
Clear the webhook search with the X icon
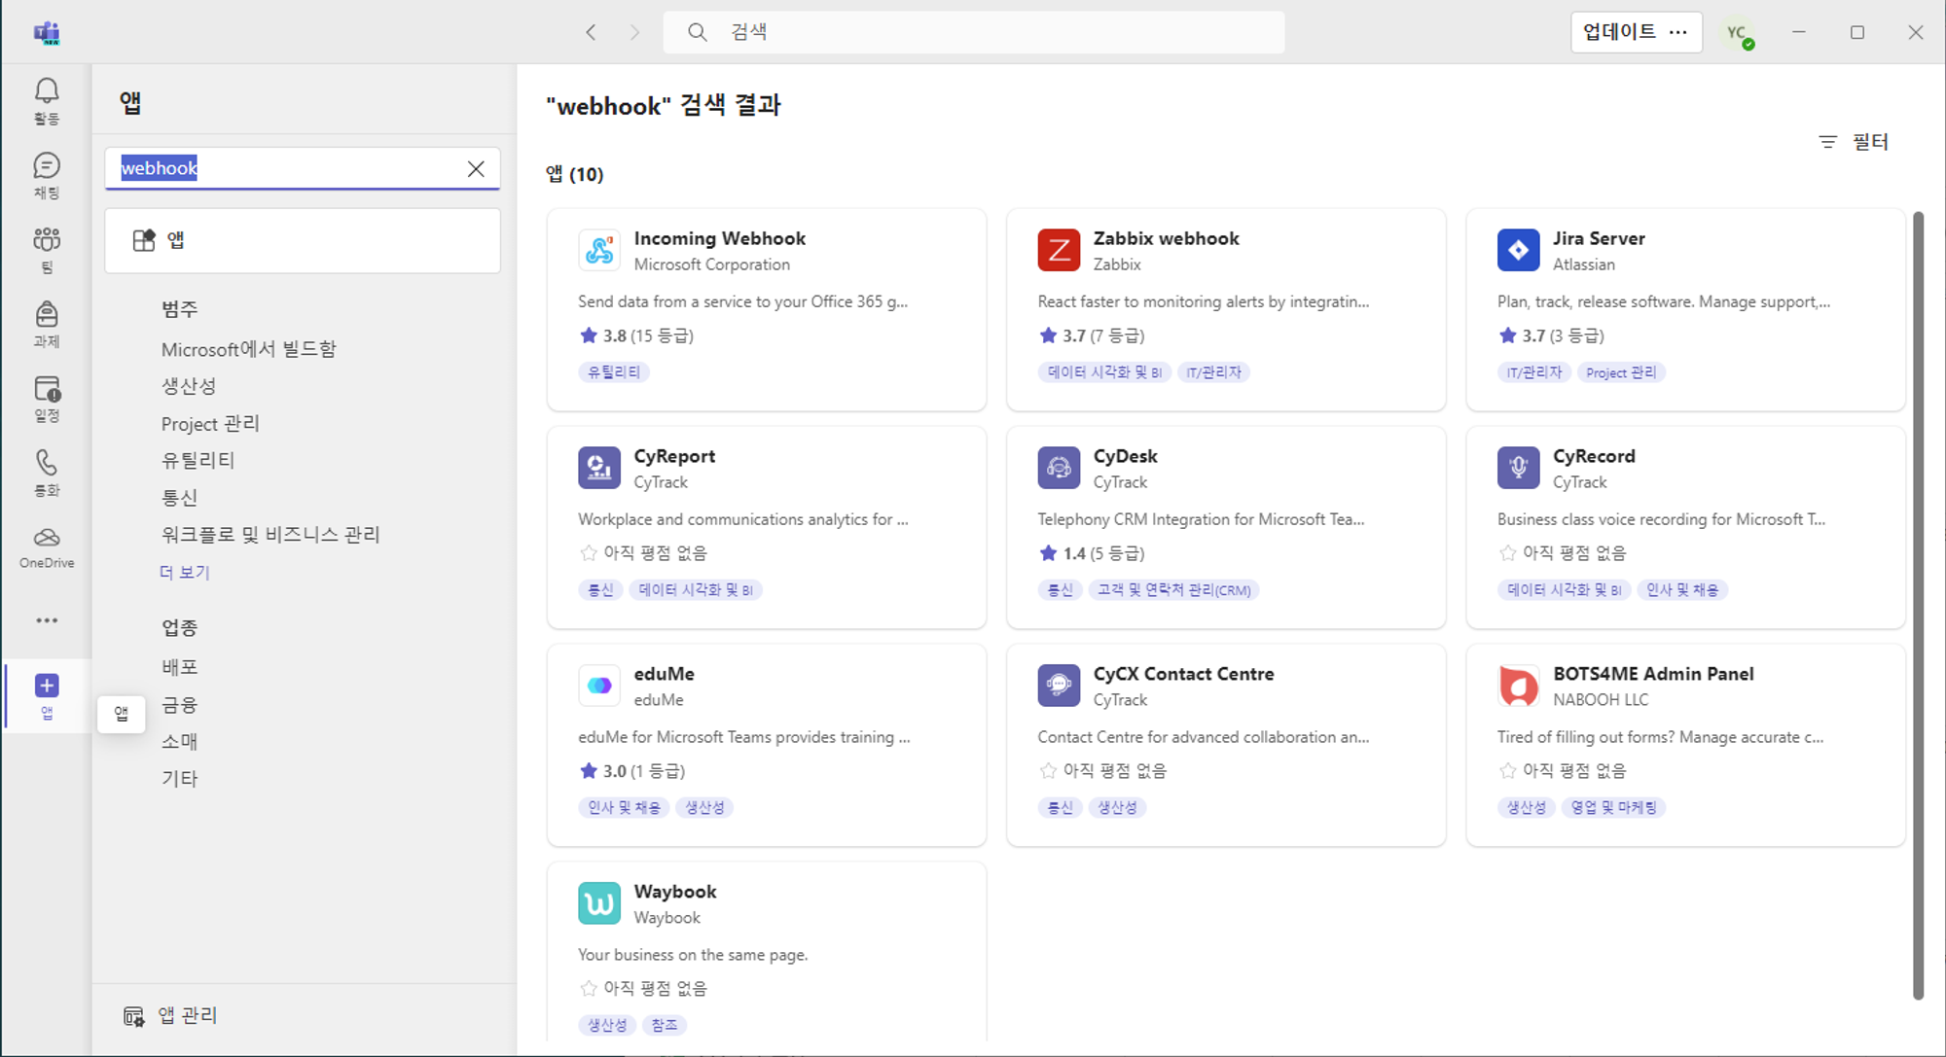(476, 168)
